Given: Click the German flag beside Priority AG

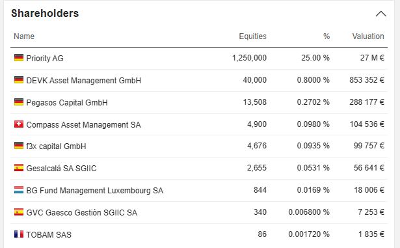Looking at the screenshot, I should (19, 58).
